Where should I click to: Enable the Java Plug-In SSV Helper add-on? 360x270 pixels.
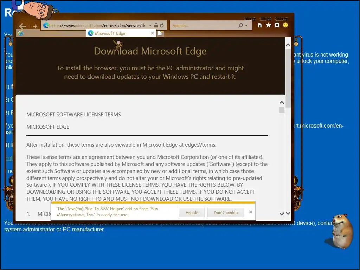click(192, 213)
